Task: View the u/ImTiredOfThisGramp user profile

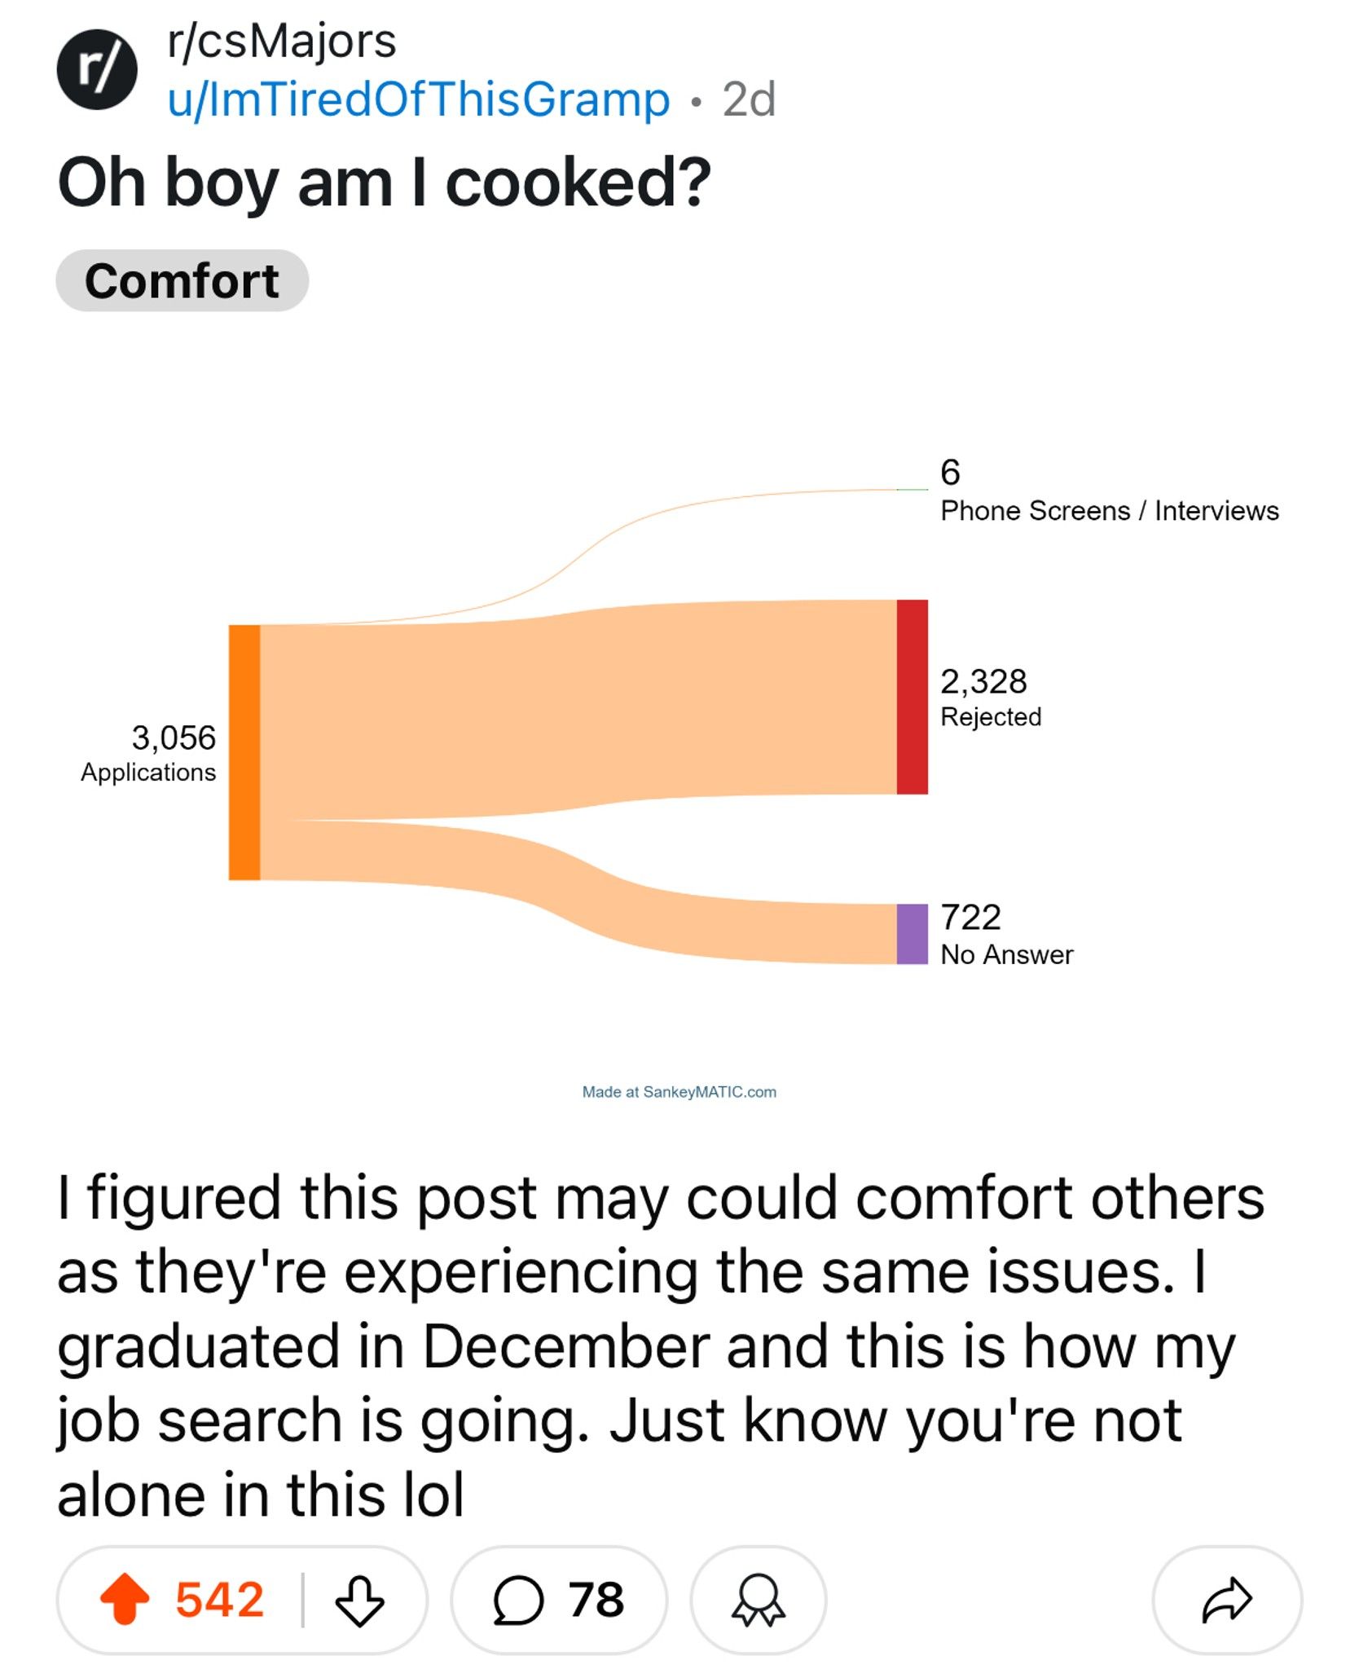Action: [419, 99]
